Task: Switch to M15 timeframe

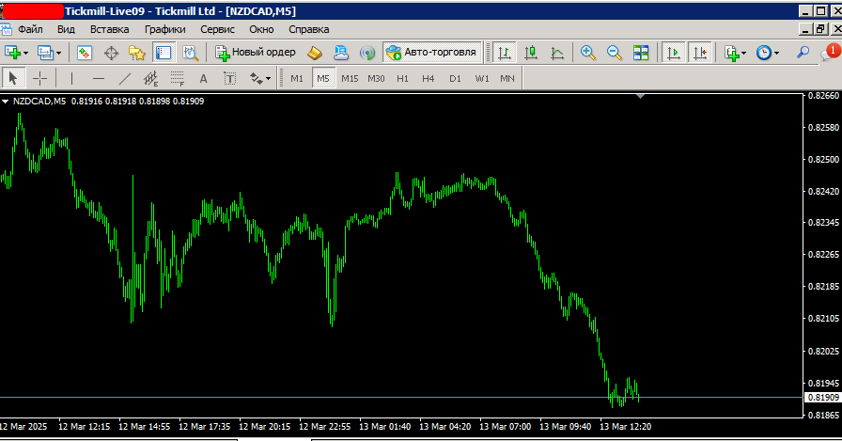Action: 350,78
